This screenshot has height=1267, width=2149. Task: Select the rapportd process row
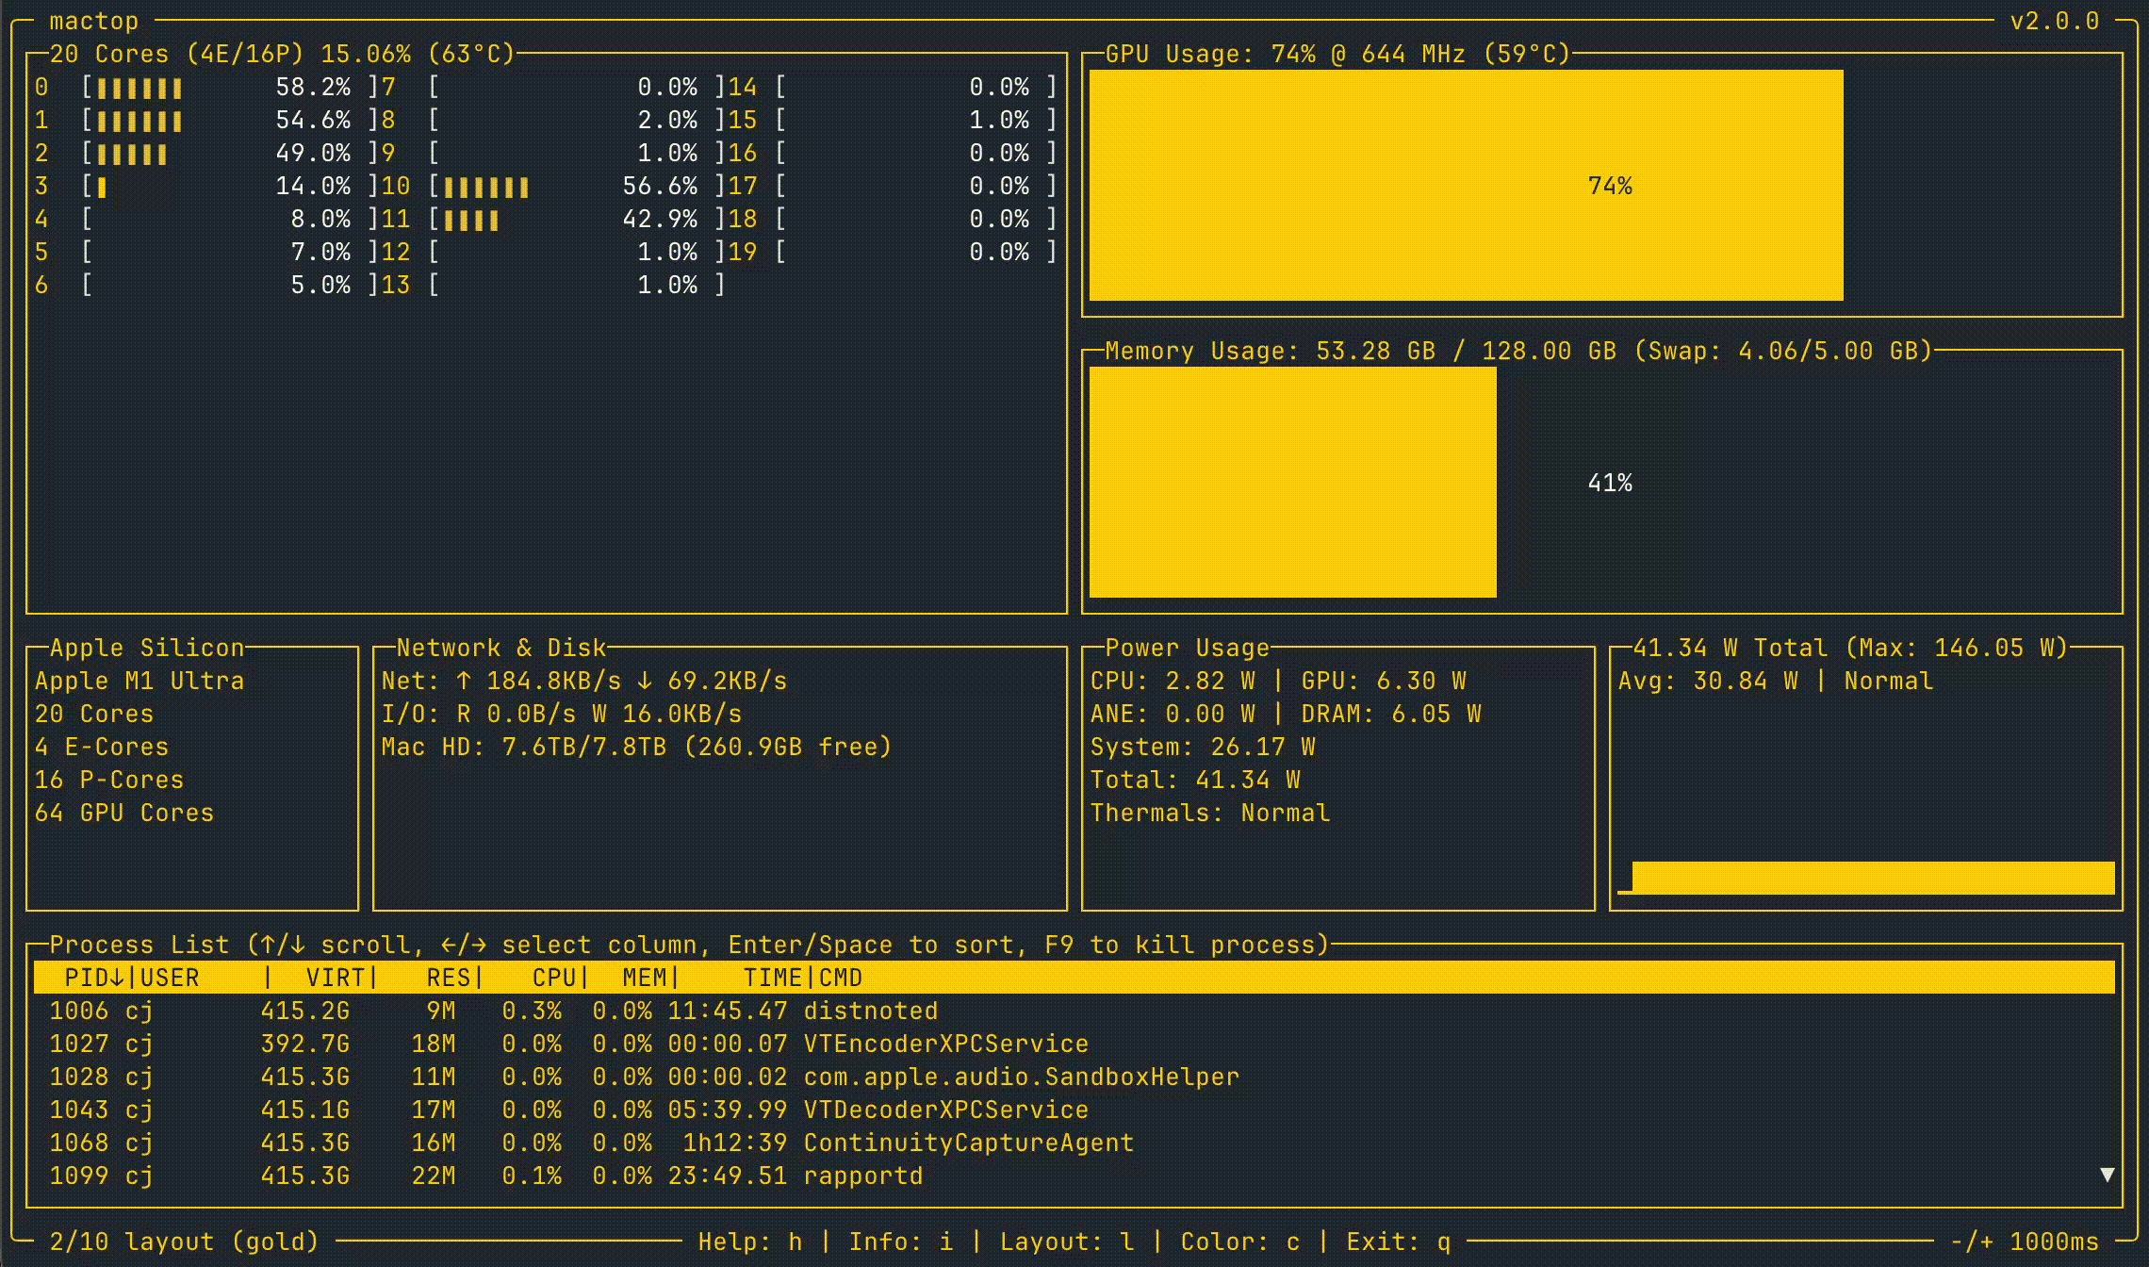click(x=862, y=1176)
